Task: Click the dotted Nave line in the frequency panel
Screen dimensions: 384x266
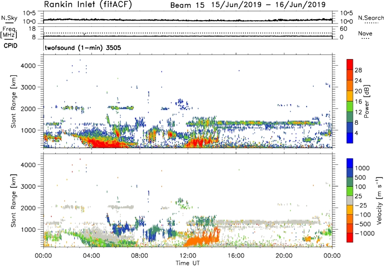Action: tap(188, 33)
